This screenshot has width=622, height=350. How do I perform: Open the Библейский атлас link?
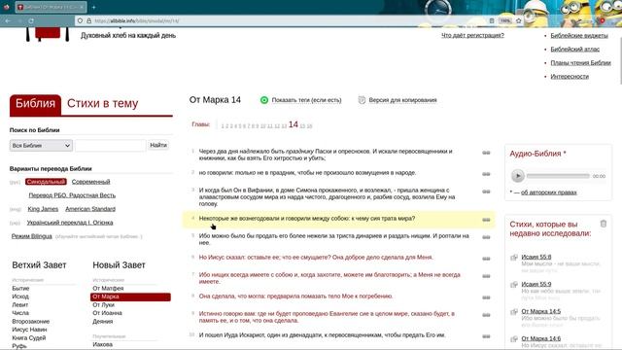tap(574, 50)
